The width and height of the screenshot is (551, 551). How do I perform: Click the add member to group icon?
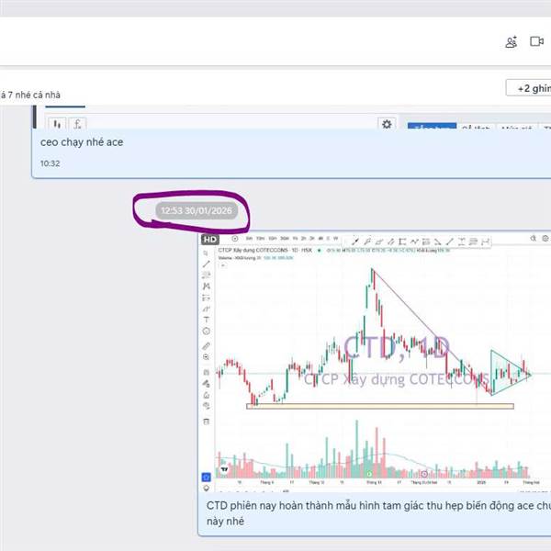point(511,42)
